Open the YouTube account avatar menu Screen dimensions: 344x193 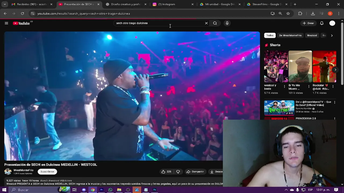(332, 23)
